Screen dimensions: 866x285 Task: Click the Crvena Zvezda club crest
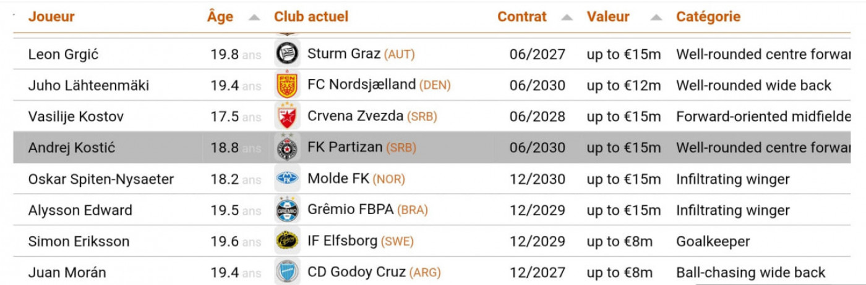click(287, 117)
